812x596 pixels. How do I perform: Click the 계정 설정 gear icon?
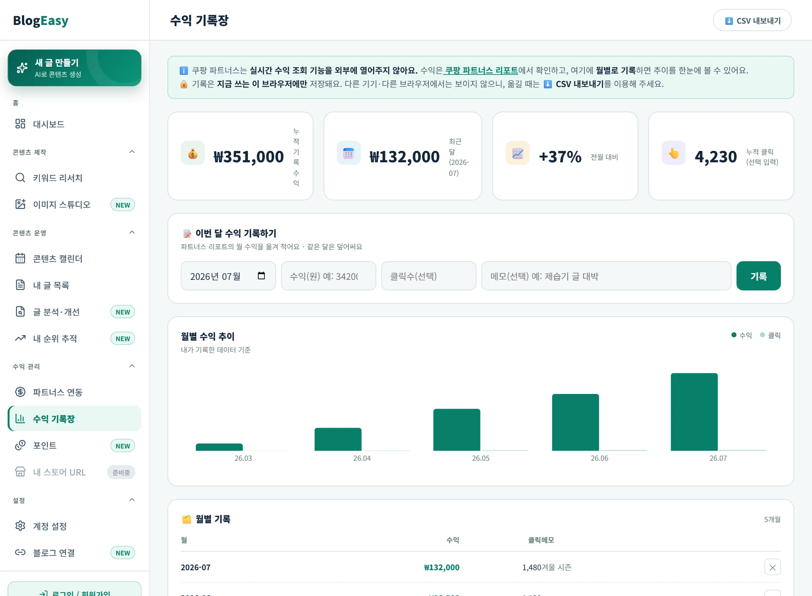pos(20,526)
